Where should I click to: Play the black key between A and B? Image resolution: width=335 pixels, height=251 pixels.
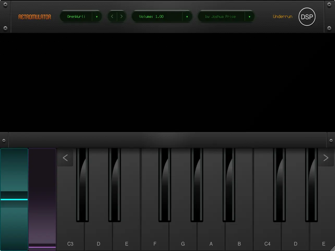(229, 185)
